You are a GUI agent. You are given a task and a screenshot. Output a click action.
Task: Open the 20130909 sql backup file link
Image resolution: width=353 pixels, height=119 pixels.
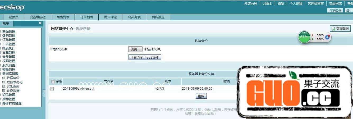(79, 89)
